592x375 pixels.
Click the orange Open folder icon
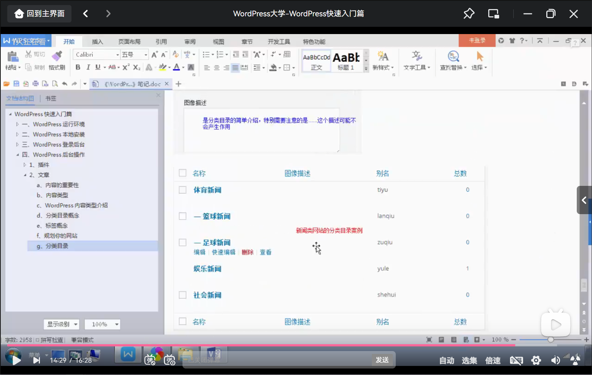(7, 84)
